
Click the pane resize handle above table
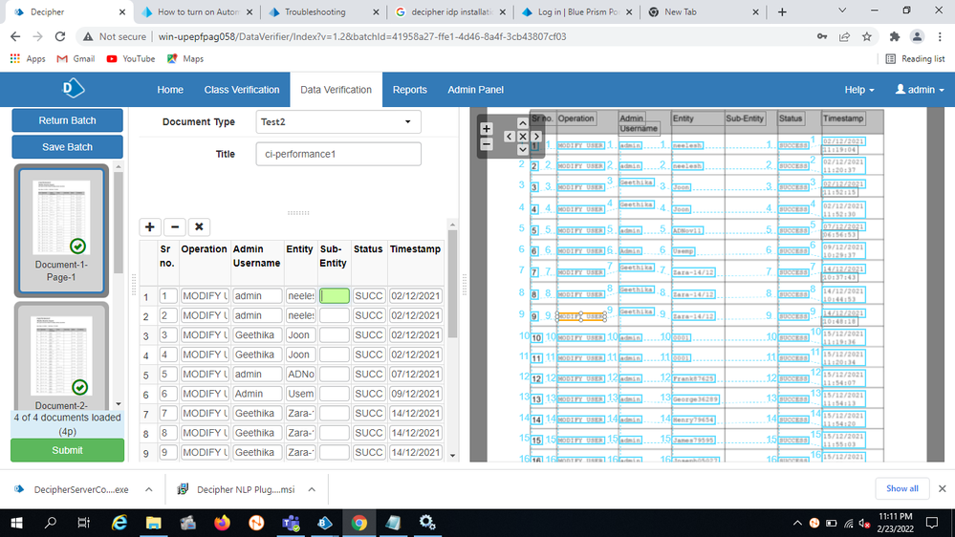(x=298, y=212)
